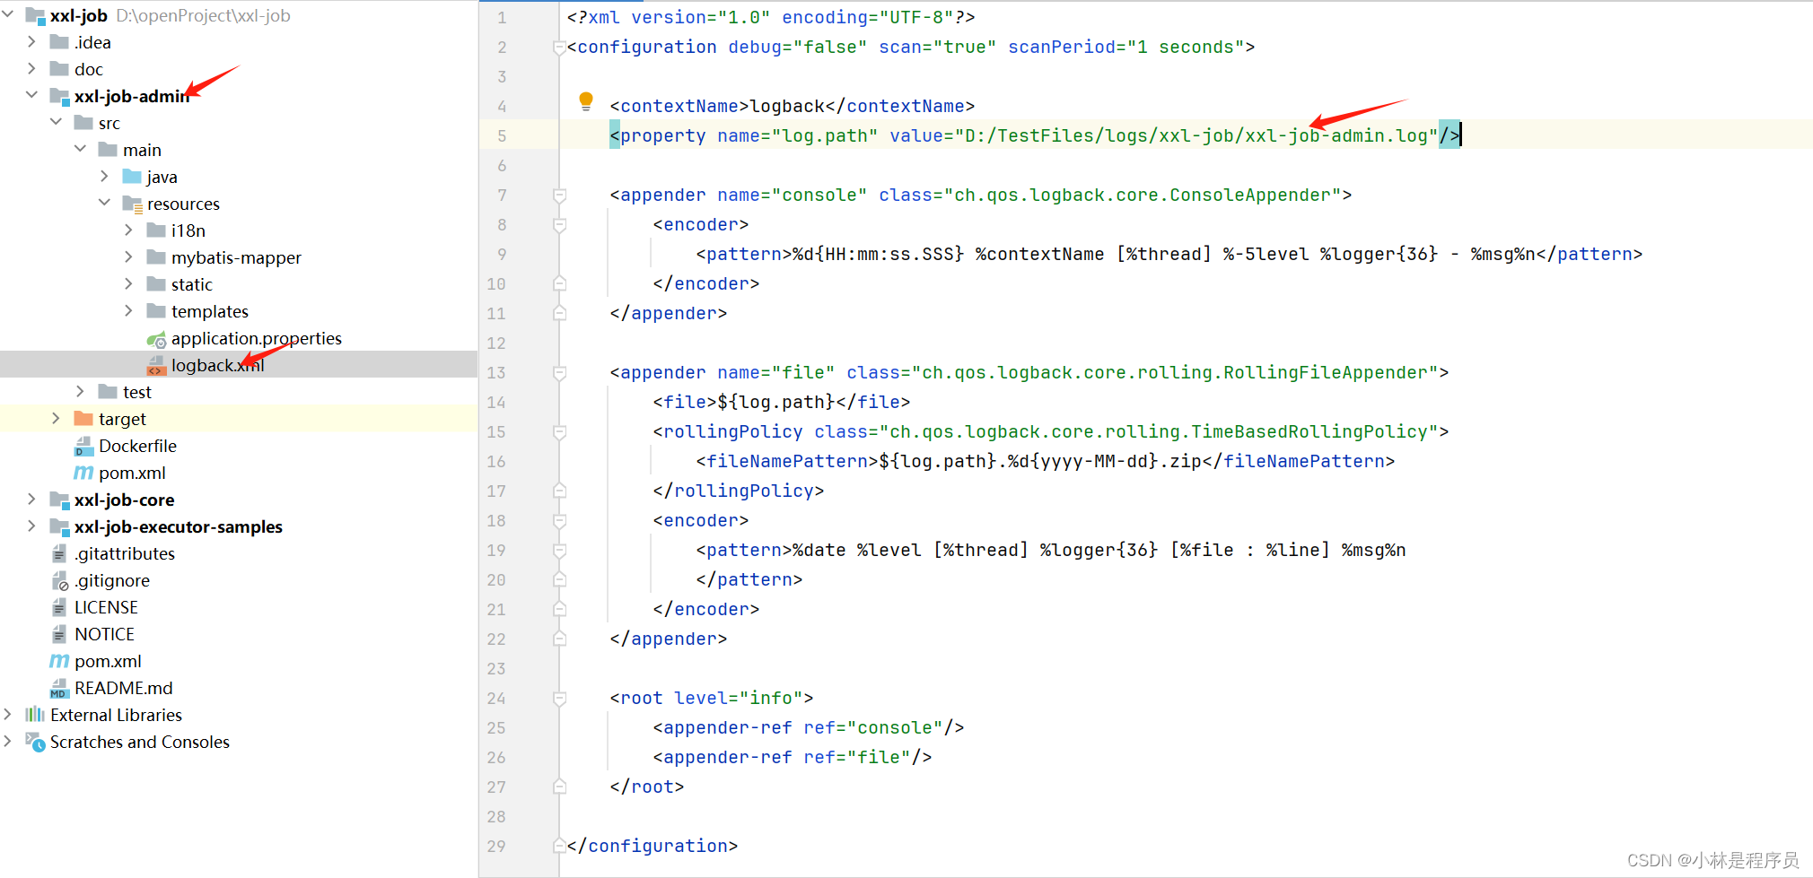The height and width of the screenshot is (878, 1813).
Task: Collapse the main folder
Action: (81, 150)
